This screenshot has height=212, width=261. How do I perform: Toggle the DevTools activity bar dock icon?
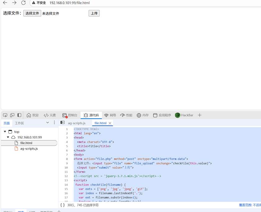tap(20, 115)
